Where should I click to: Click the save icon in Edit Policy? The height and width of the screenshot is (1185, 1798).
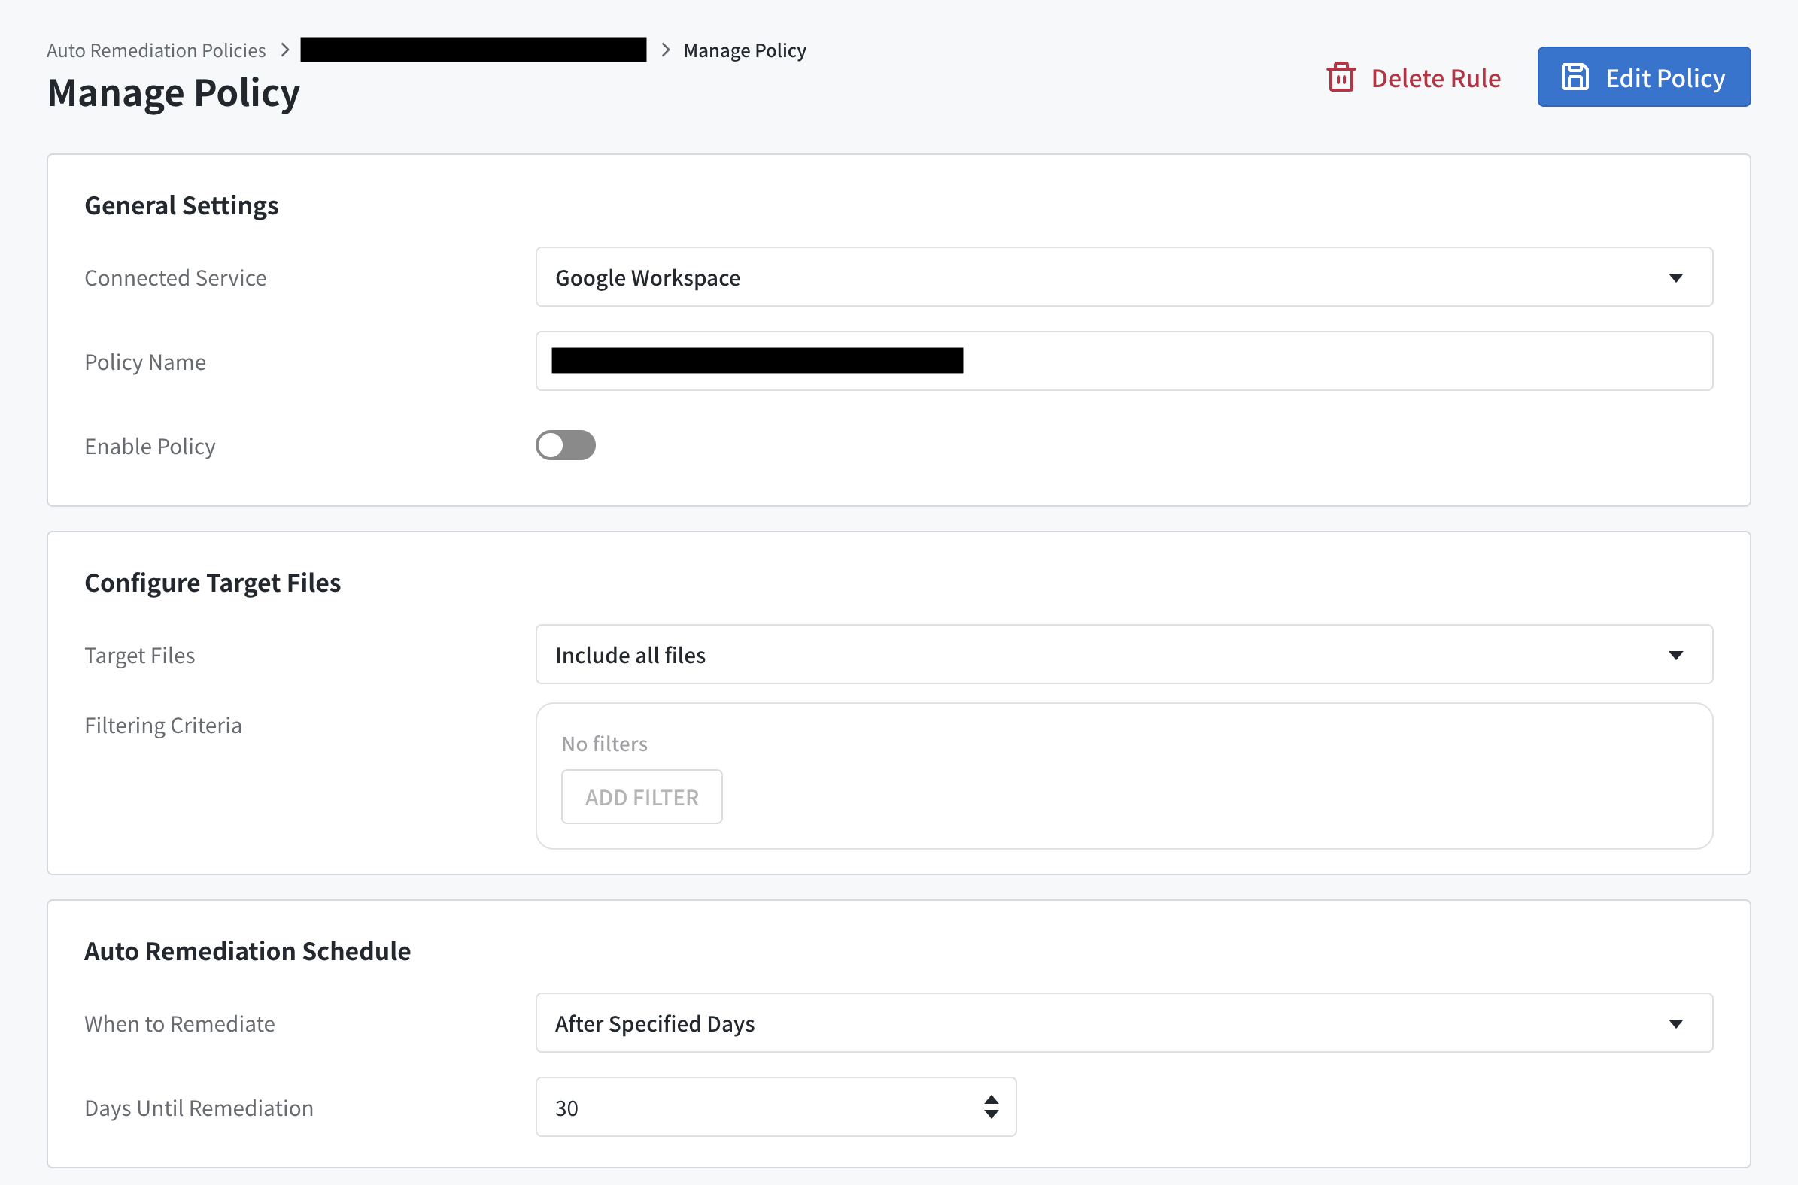coord(1575,77)
